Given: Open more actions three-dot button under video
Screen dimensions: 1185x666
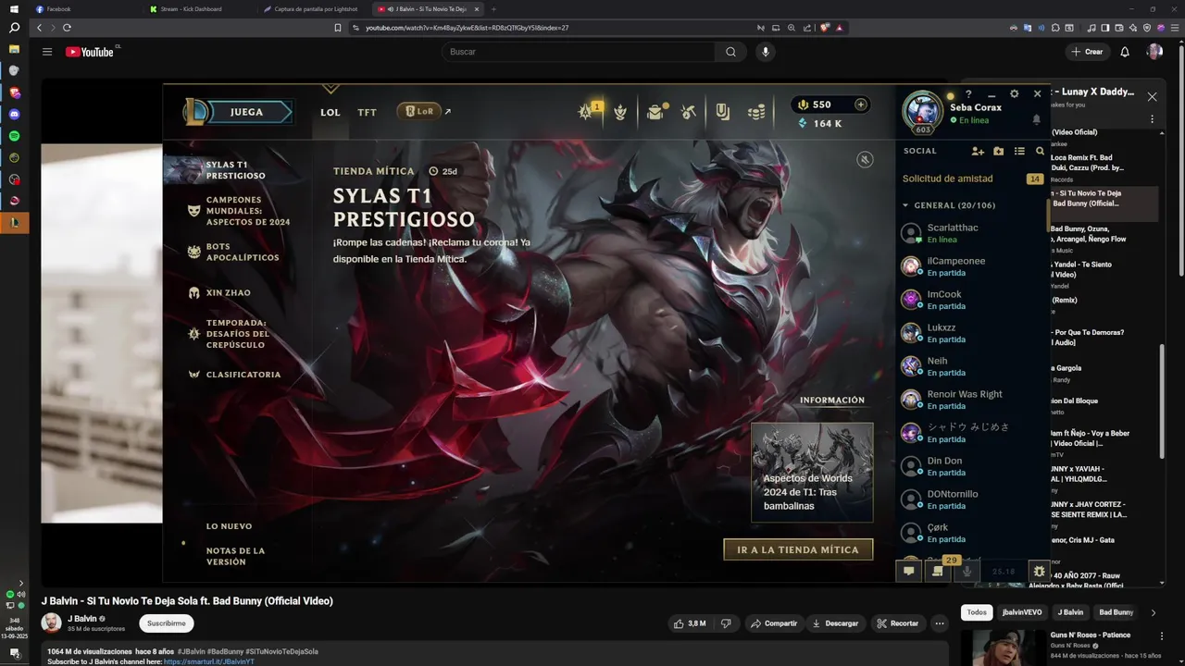Looking at the screenshot, I should 940,623.
